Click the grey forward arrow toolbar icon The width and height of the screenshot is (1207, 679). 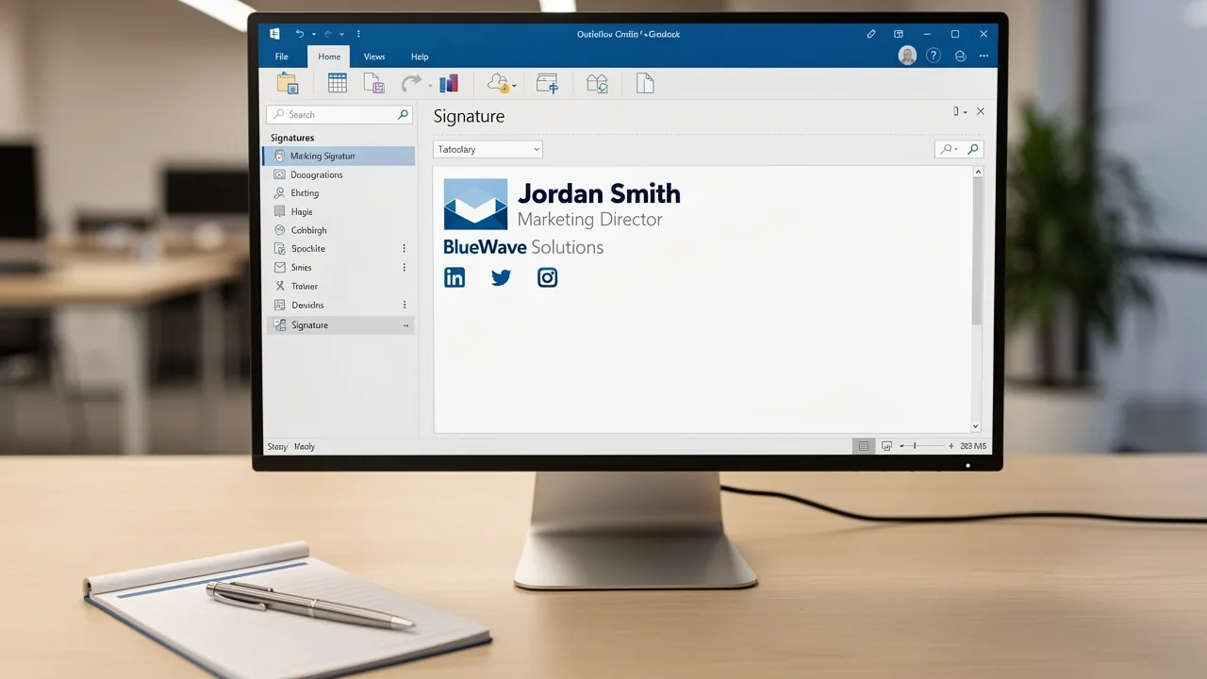pyautogui.click(x=411, y=84)
